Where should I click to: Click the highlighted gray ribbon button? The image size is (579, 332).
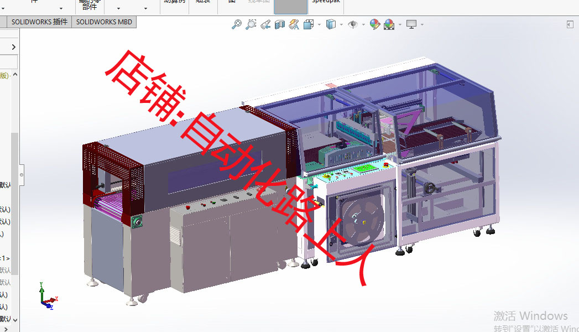tap(291, 7)
